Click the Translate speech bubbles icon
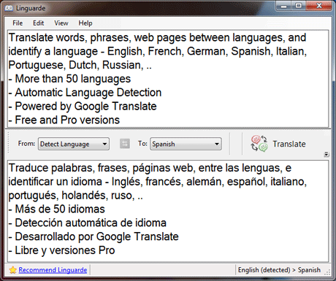Viewport: 336px width, 281px height. click(259, 144)
